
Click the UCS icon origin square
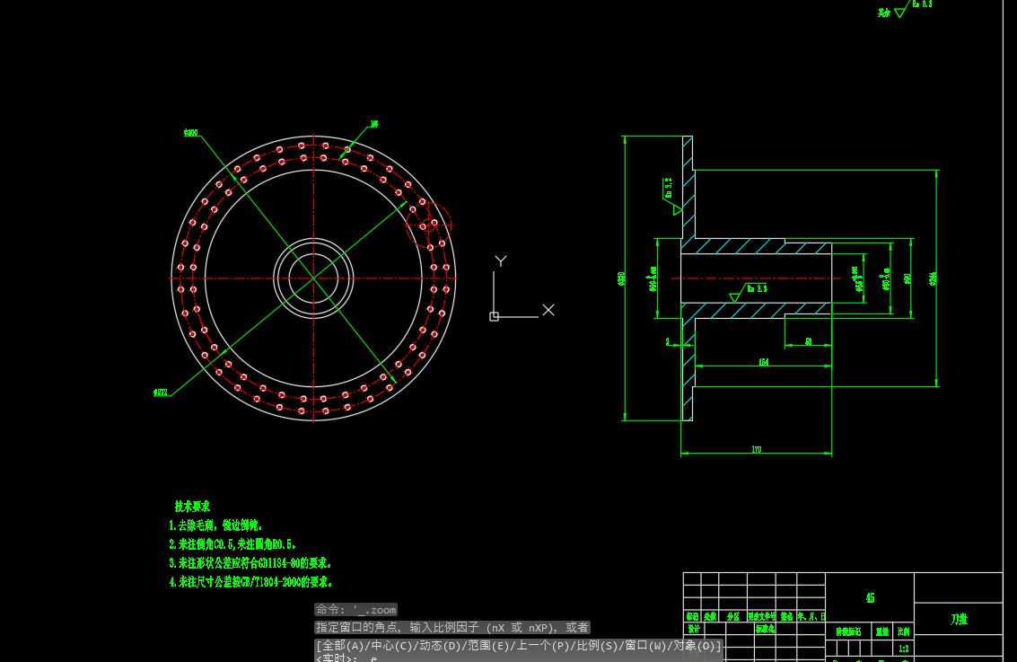[495, 317]
